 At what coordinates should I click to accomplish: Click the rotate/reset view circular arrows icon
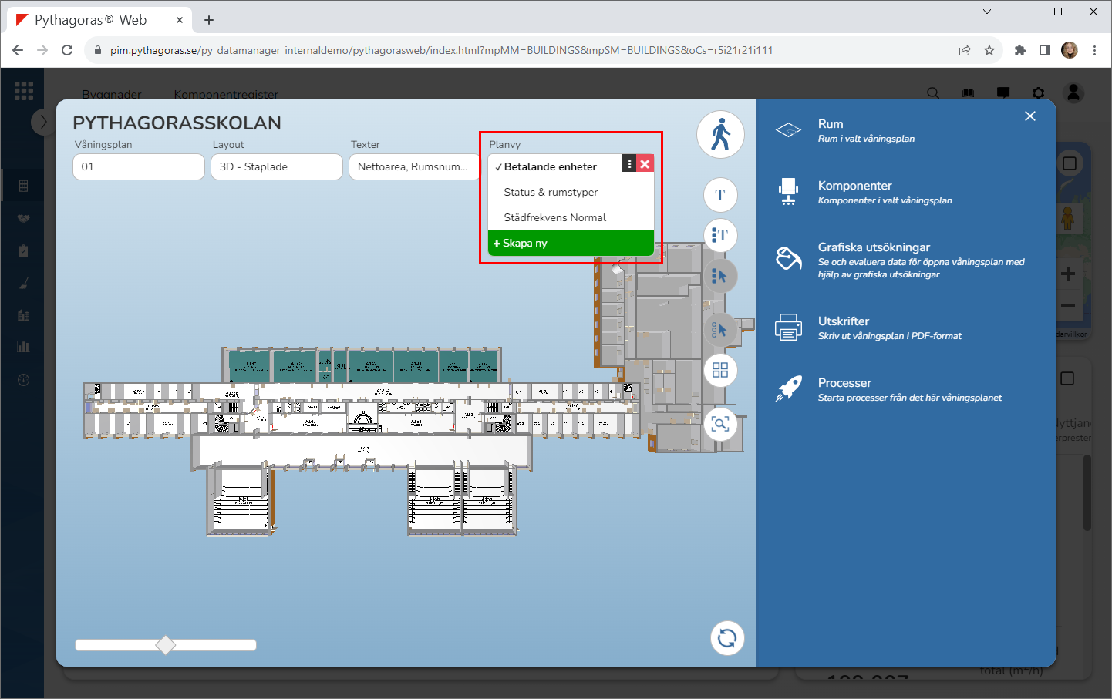(x=726, y=638)
